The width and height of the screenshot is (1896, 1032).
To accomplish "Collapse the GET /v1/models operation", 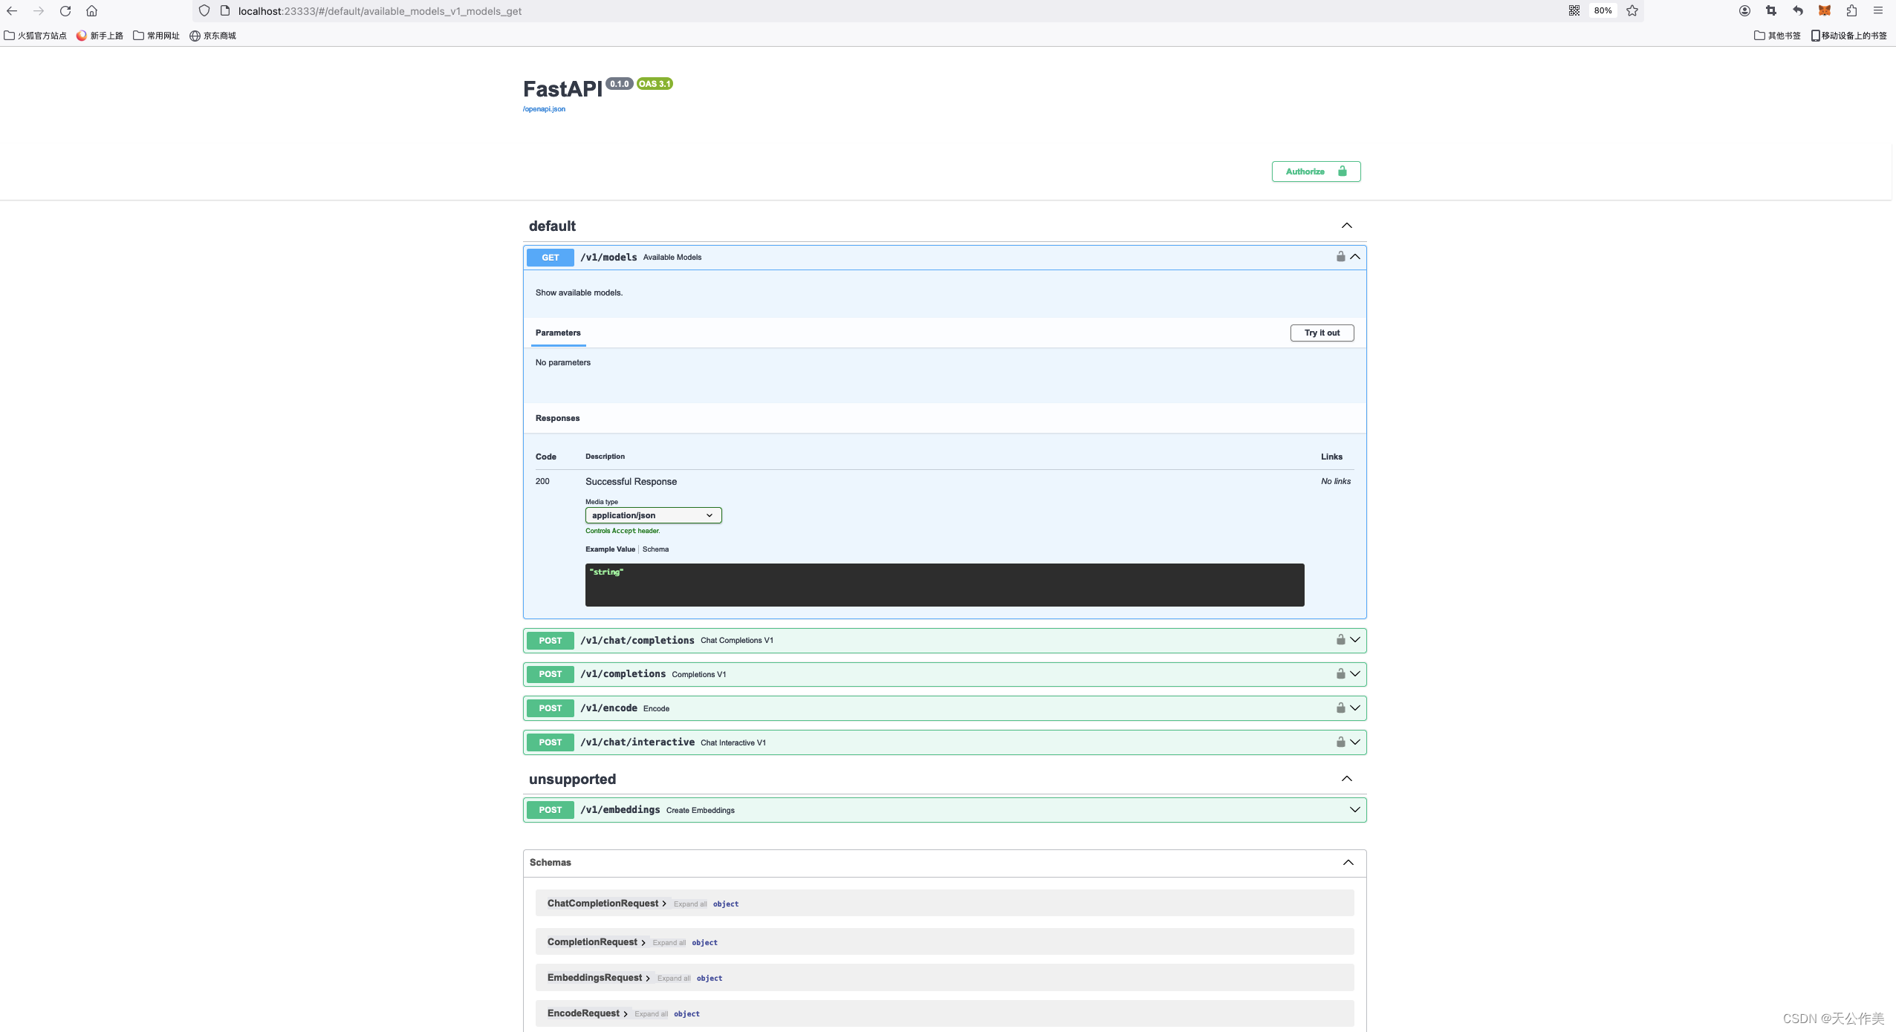I will pyautogui.click(x=1355, y=257).
